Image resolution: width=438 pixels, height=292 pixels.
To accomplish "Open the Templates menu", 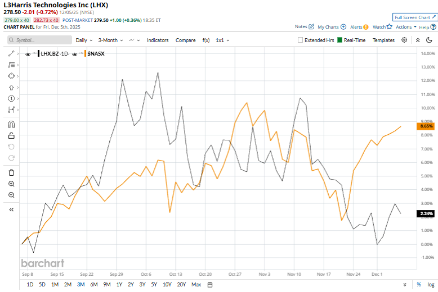I will 383,40.
